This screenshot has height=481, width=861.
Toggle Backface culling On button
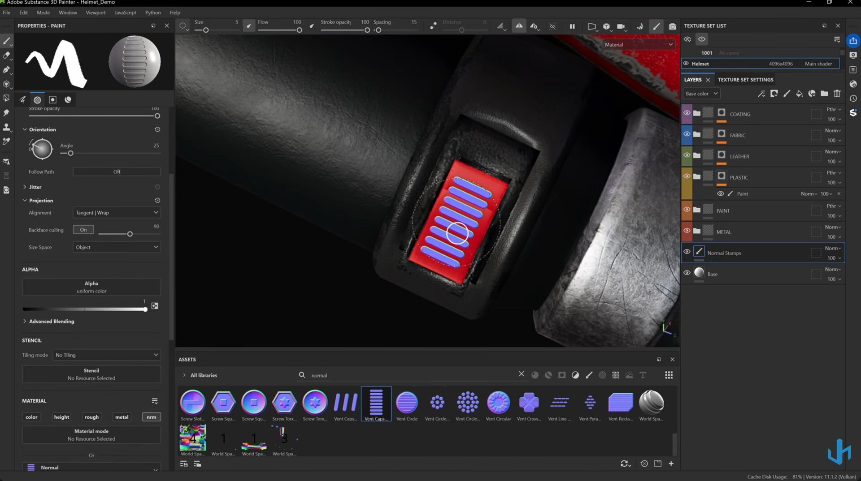(x=83, y=230)
